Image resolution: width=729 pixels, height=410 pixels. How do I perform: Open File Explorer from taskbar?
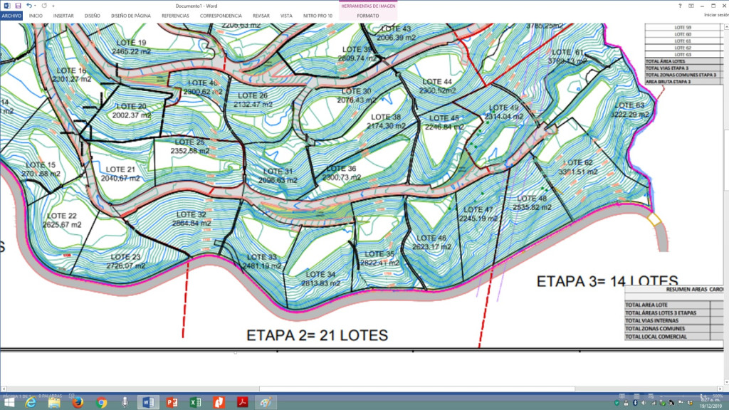[54, 403]
